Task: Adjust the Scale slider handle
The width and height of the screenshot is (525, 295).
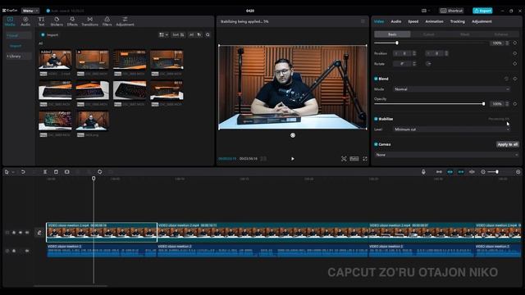Action: [397, 43]
